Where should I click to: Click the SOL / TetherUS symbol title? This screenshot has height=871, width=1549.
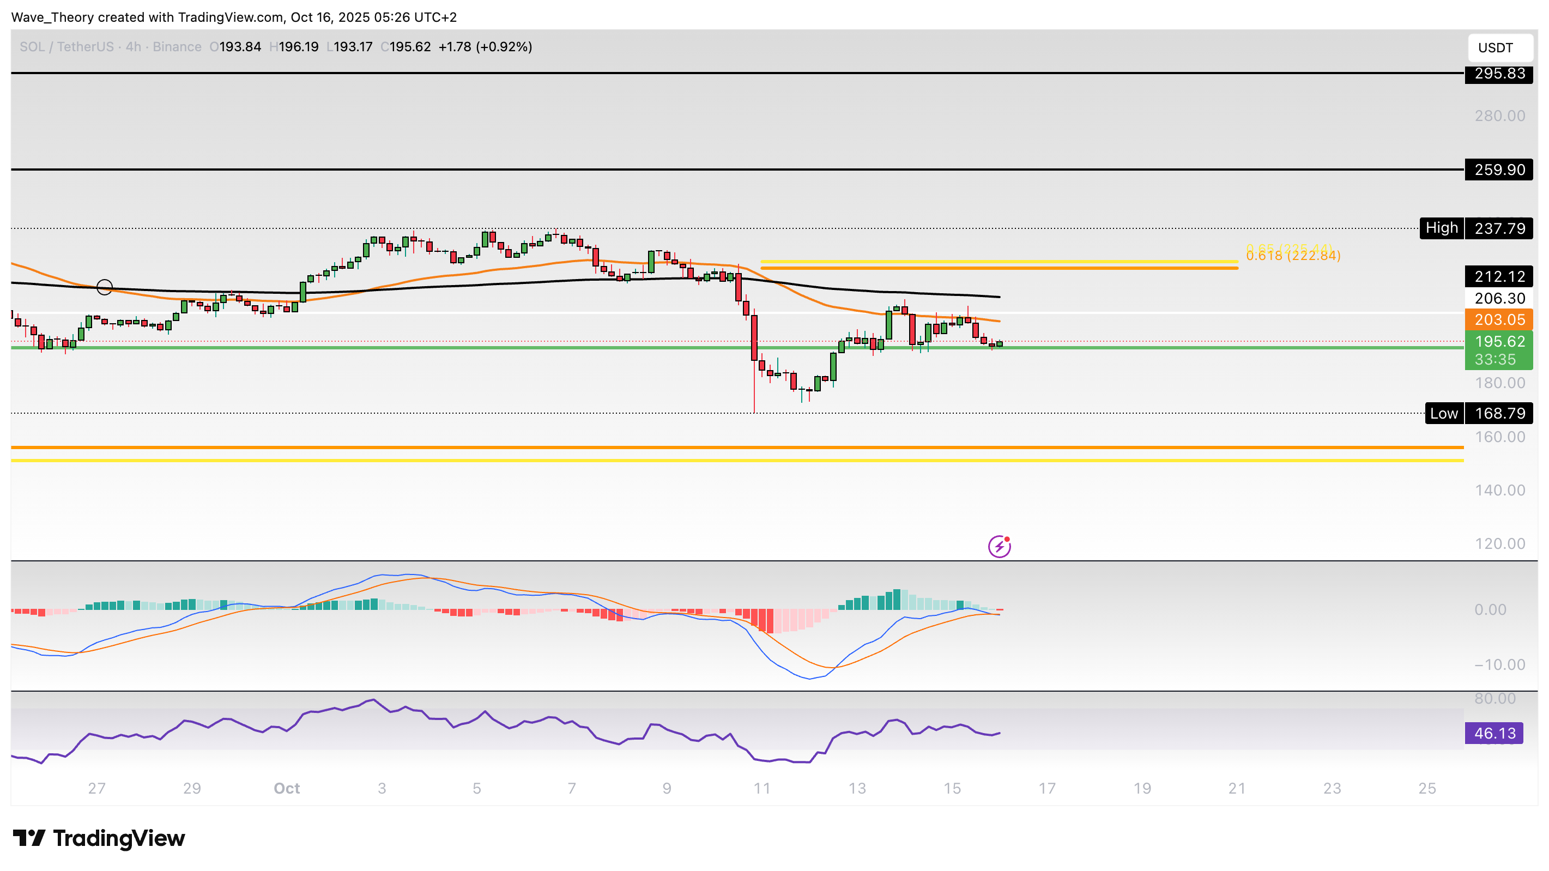[66, 47]
